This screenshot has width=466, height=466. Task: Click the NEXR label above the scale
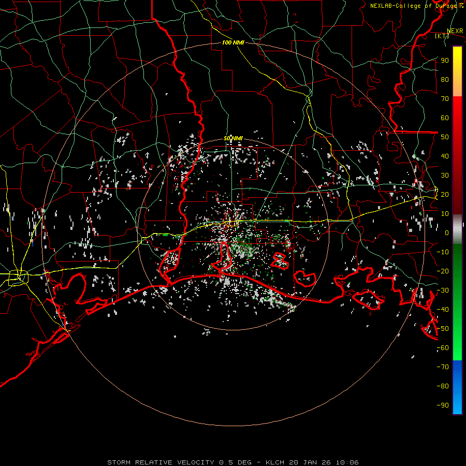click(x=455, y=31)
